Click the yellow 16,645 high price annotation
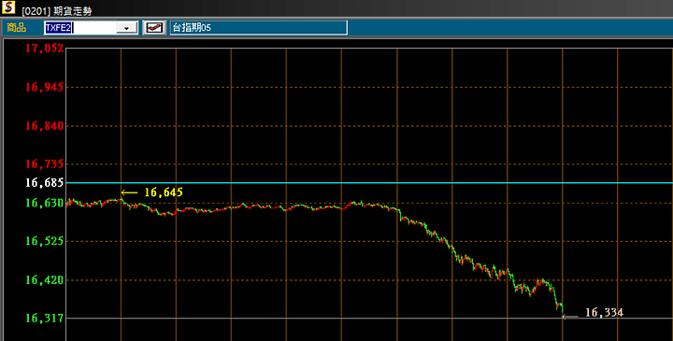Screen dimensions: 673x341 (x=164, y=192)
